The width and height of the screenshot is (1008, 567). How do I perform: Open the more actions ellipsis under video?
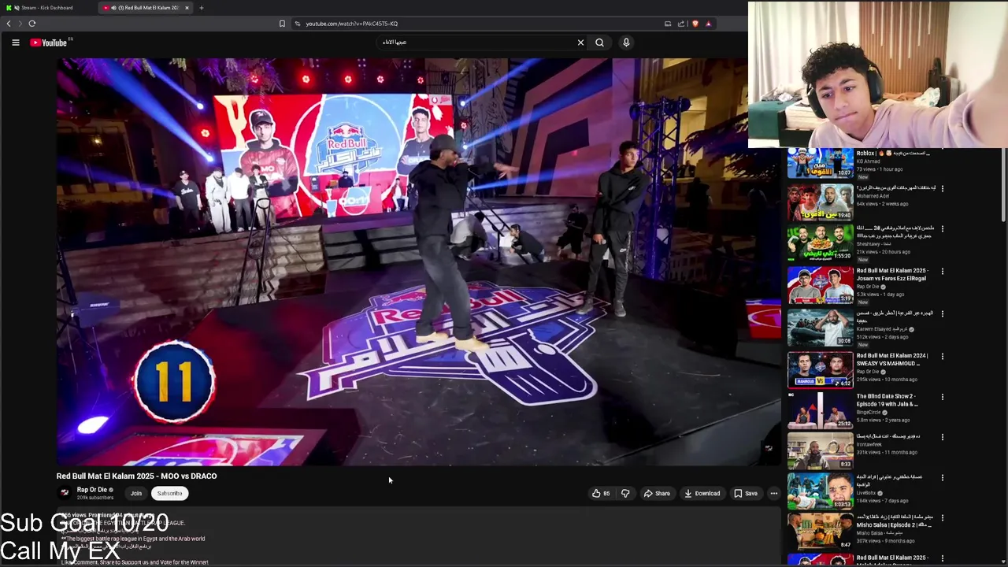pyautogui.click(x=774, y=494)
